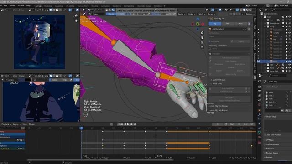
Task: Open the Output properties tab icon
Action: (x=259, y=91)
